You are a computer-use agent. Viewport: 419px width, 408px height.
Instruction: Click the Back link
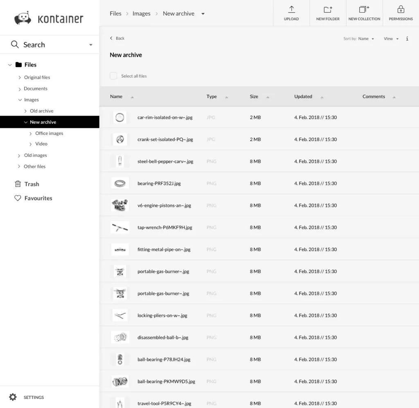coord(117,38)
